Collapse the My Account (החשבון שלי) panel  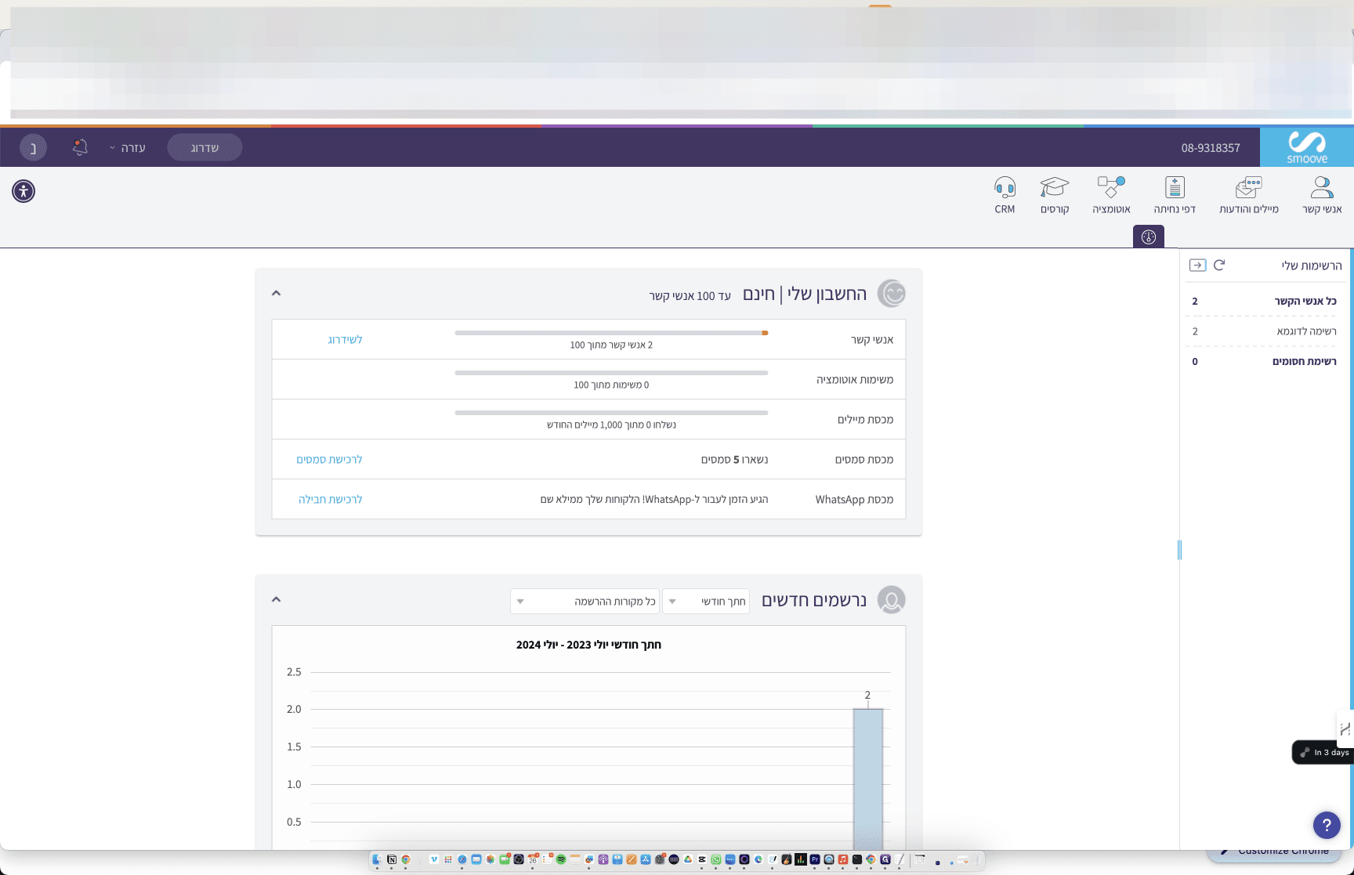pyautogui.click(x=276, y=293)
